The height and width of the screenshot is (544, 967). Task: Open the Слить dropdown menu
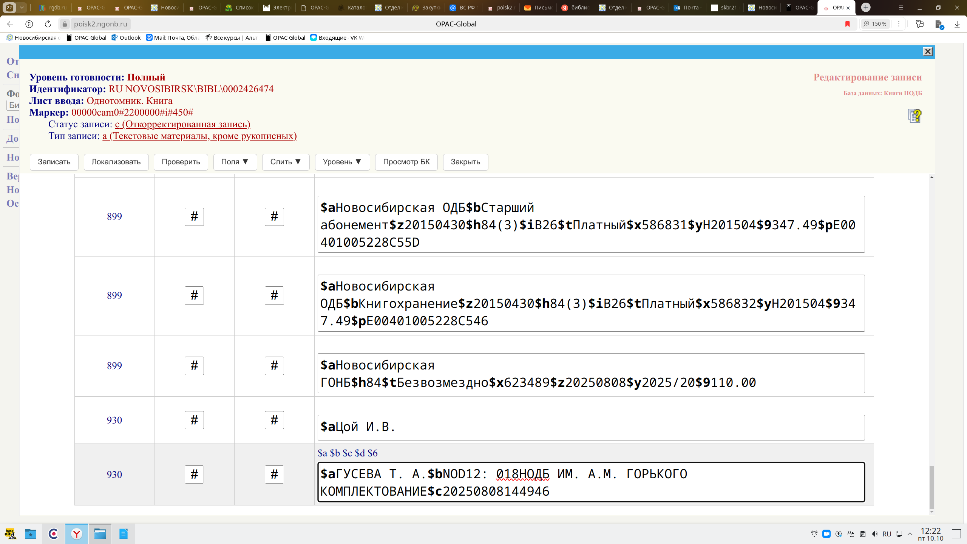(286, 162)
